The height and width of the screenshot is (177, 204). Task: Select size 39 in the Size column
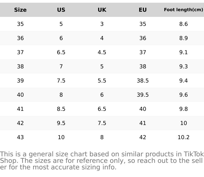coord(20,81)
